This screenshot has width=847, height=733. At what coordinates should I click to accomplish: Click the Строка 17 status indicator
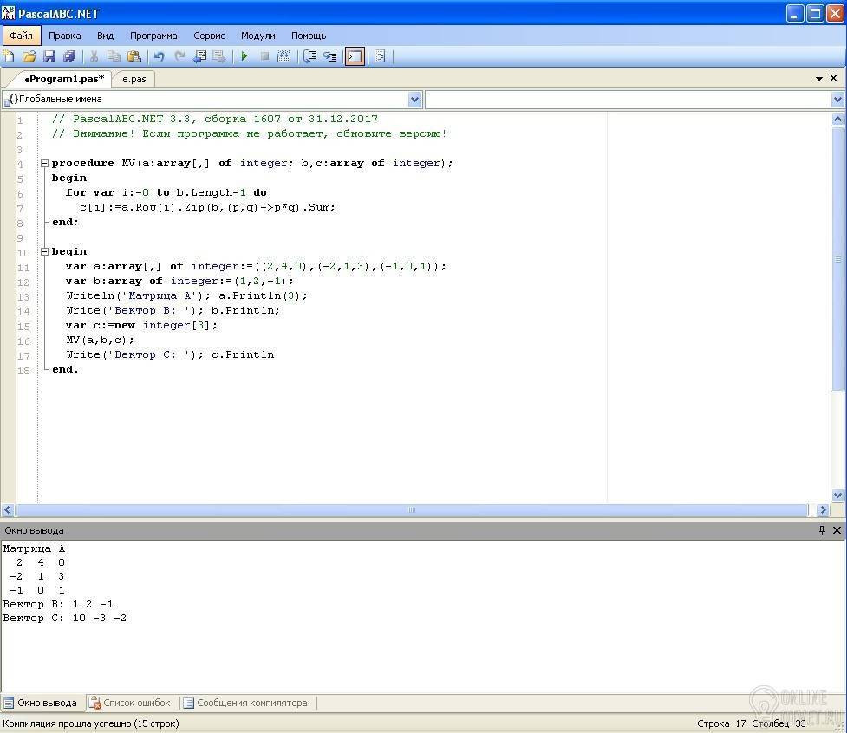click(720, 723)
